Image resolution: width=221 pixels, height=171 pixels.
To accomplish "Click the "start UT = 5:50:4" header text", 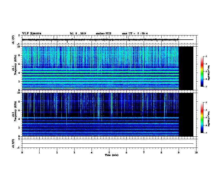I will pos(135,34).
